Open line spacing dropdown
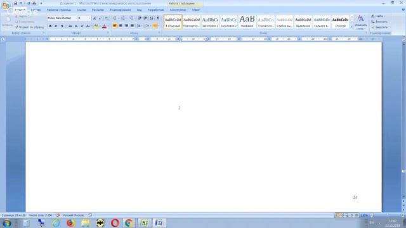The height and width of the screenshot is (228, 406). [139, 26]
